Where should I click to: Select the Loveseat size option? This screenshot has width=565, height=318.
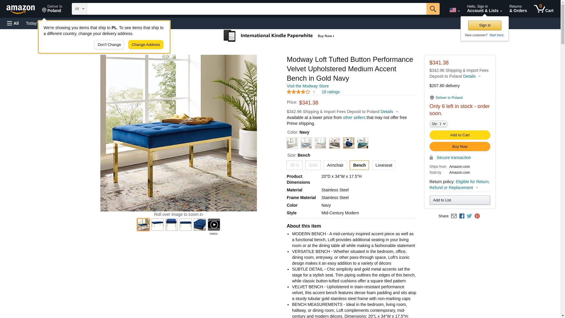coord(383,165)
